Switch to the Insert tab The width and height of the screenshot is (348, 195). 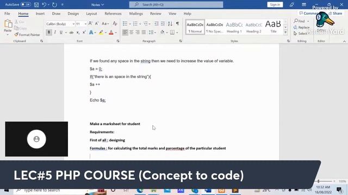(40, 14)
